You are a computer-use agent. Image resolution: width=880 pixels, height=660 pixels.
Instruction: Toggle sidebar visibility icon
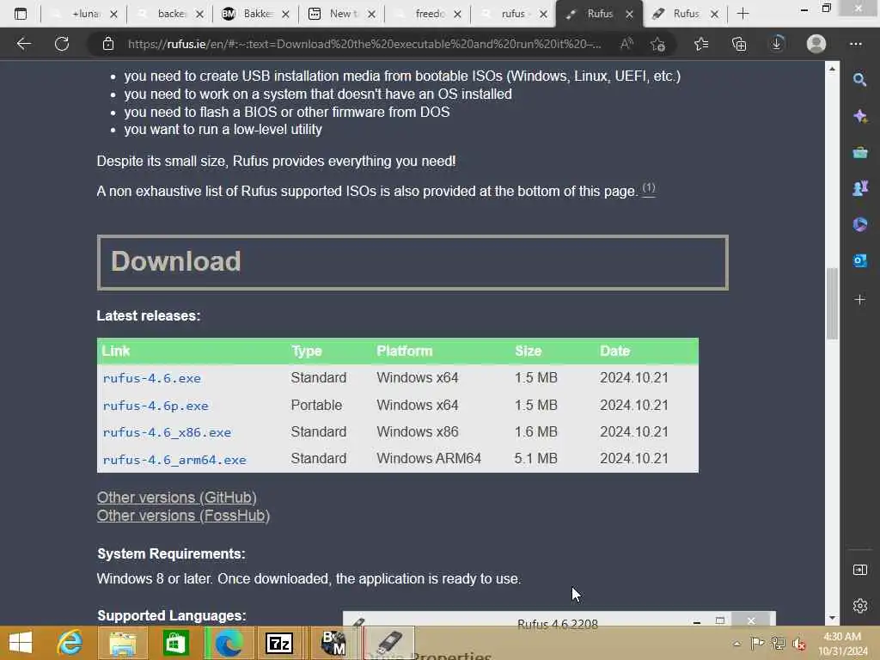click(859, 571)
